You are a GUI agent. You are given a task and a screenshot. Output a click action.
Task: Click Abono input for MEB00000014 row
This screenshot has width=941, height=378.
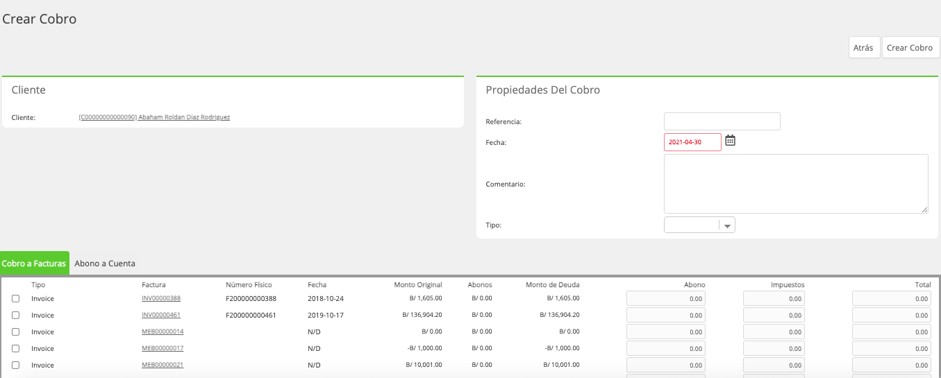click(x=666, y=332)
